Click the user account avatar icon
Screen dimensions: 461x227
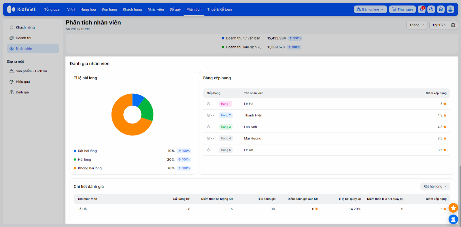pyautogui.click(x=450, y=10)
